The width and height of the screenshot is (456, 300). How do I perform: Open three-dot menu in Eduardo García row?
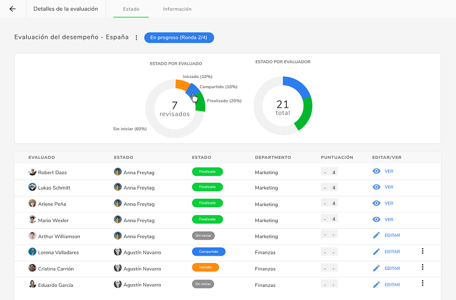422,283
